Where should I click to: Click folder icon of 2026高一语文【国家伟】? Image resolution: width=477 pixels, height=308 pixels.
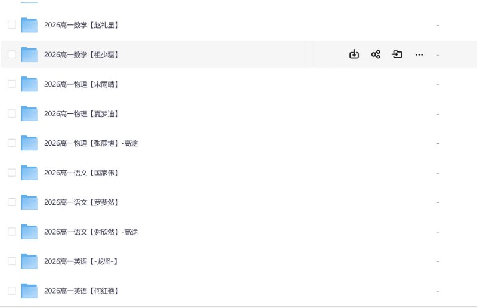coord(29,173)
